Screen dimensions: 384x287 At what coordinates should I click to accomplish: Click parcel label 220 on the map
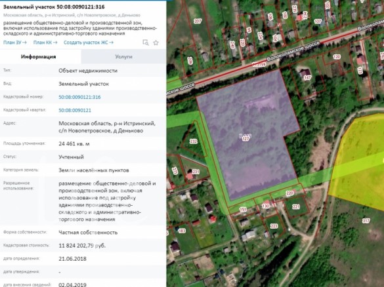(289, 193)
